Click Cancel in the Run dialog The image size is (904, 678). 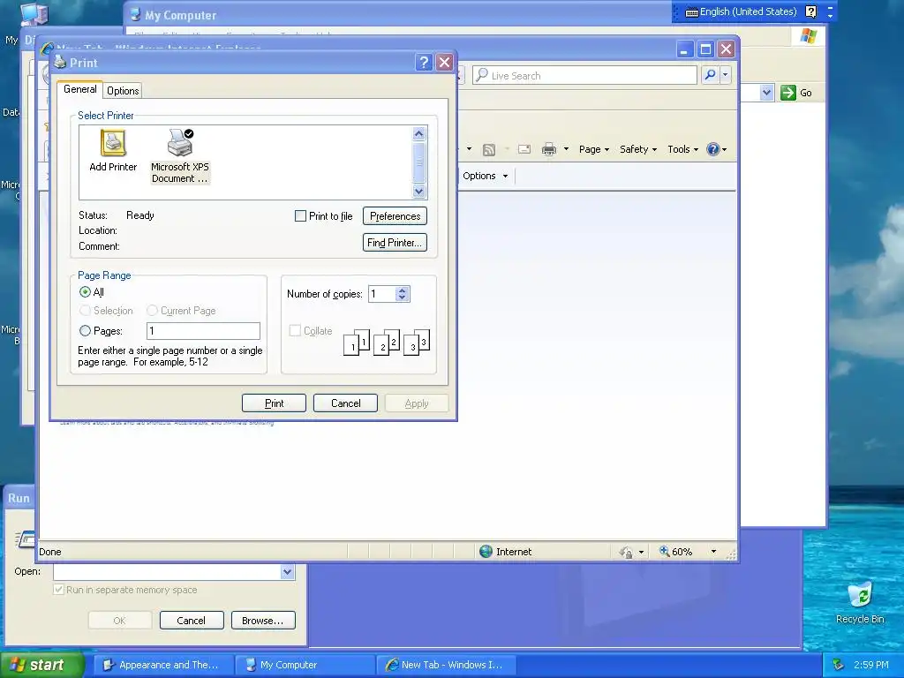tap(192, 621)
